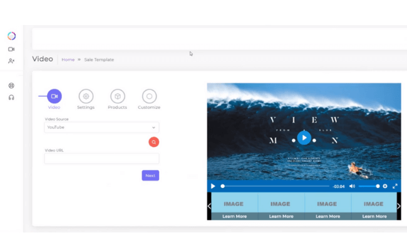Open the video camera sidebar icon

pyautogui.click(x=11, y=49)
